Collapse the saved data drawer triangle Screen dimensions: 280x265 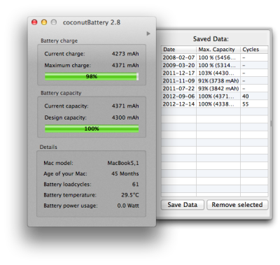point(148,34)
